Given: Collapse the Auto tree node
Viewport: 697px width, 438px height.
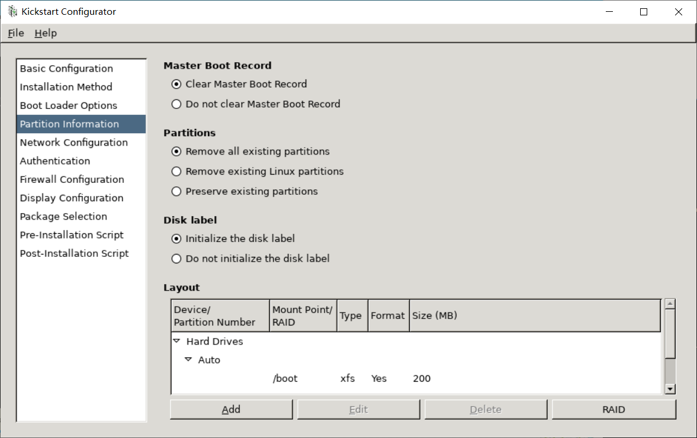Looking at the screenshot, I should 188,359.
